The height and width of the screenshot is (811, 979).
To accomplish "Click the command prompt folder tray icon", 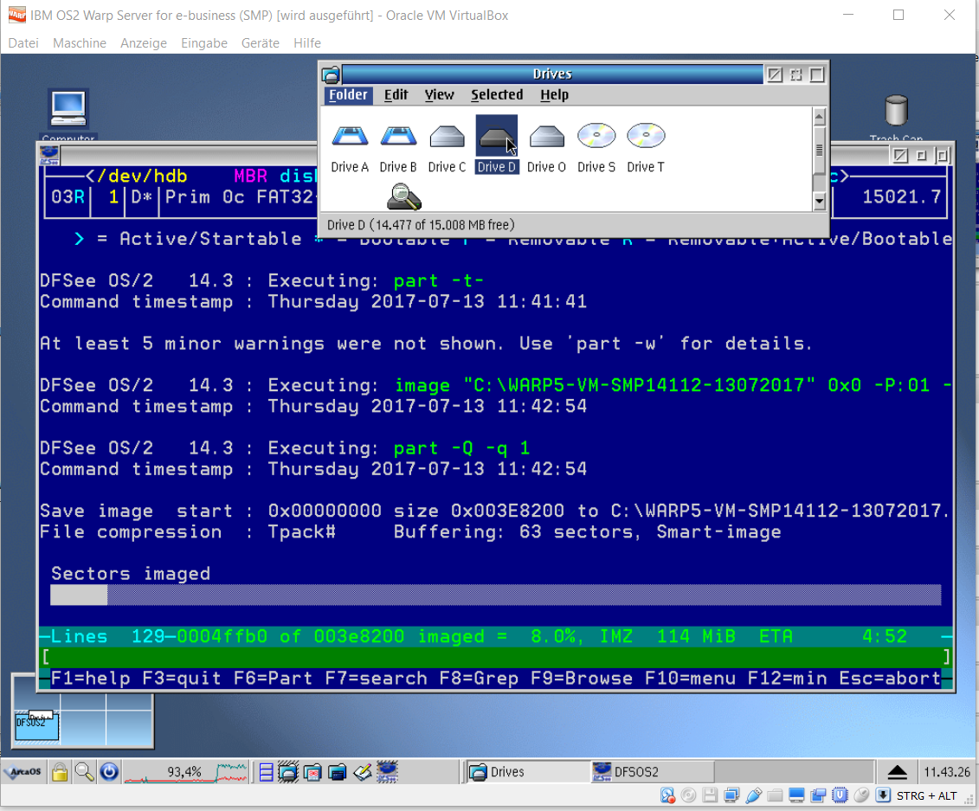I will [x=338, y=772].
